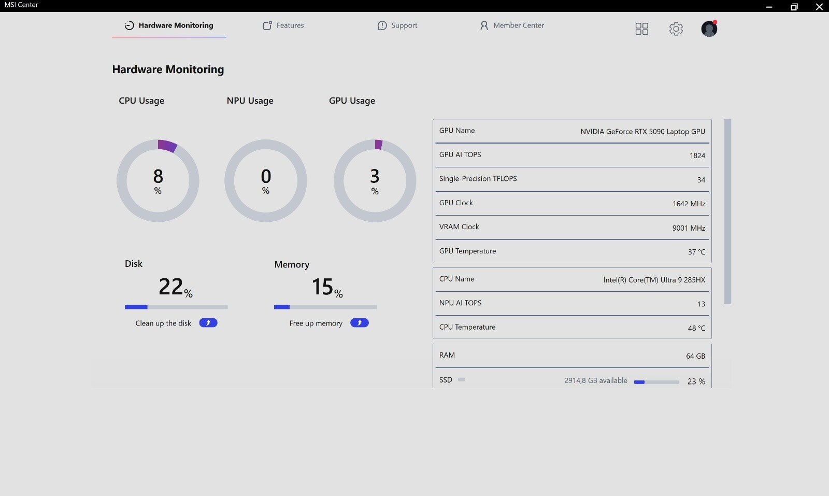Click the 'SSD' row label

point(446,380)
